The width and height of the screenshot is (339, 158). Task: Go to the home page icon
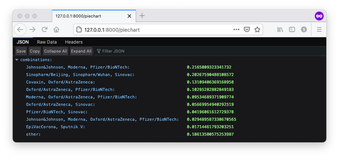point(56,29)
